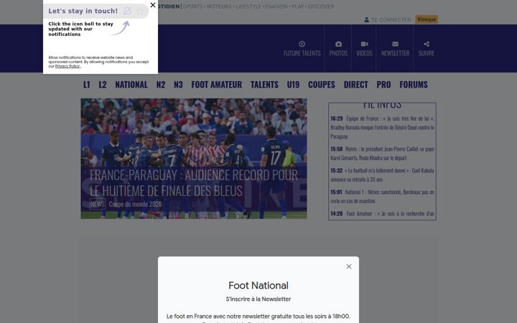
Task: Open the U19 section
Action: 293,85
